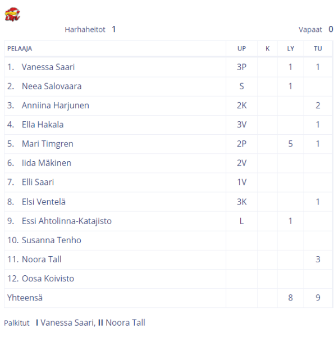Click Essi Ahtolinna-Katajisto's name
This screenshot has width=334, height=337.
point(67,221)
